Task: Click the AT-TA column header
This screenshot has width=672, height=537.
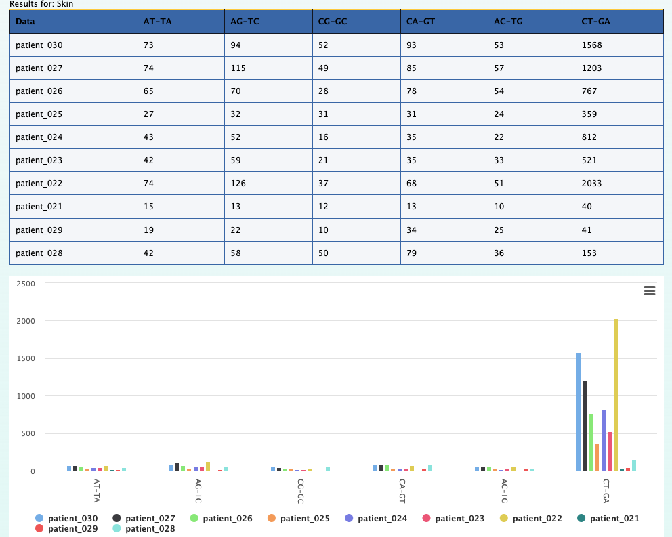Action: pyautogui.click(x=157, y=22)
